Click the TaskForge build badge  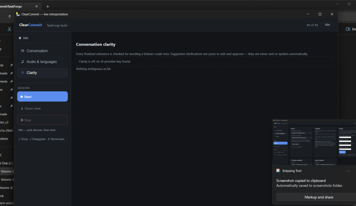pos(57,25)
